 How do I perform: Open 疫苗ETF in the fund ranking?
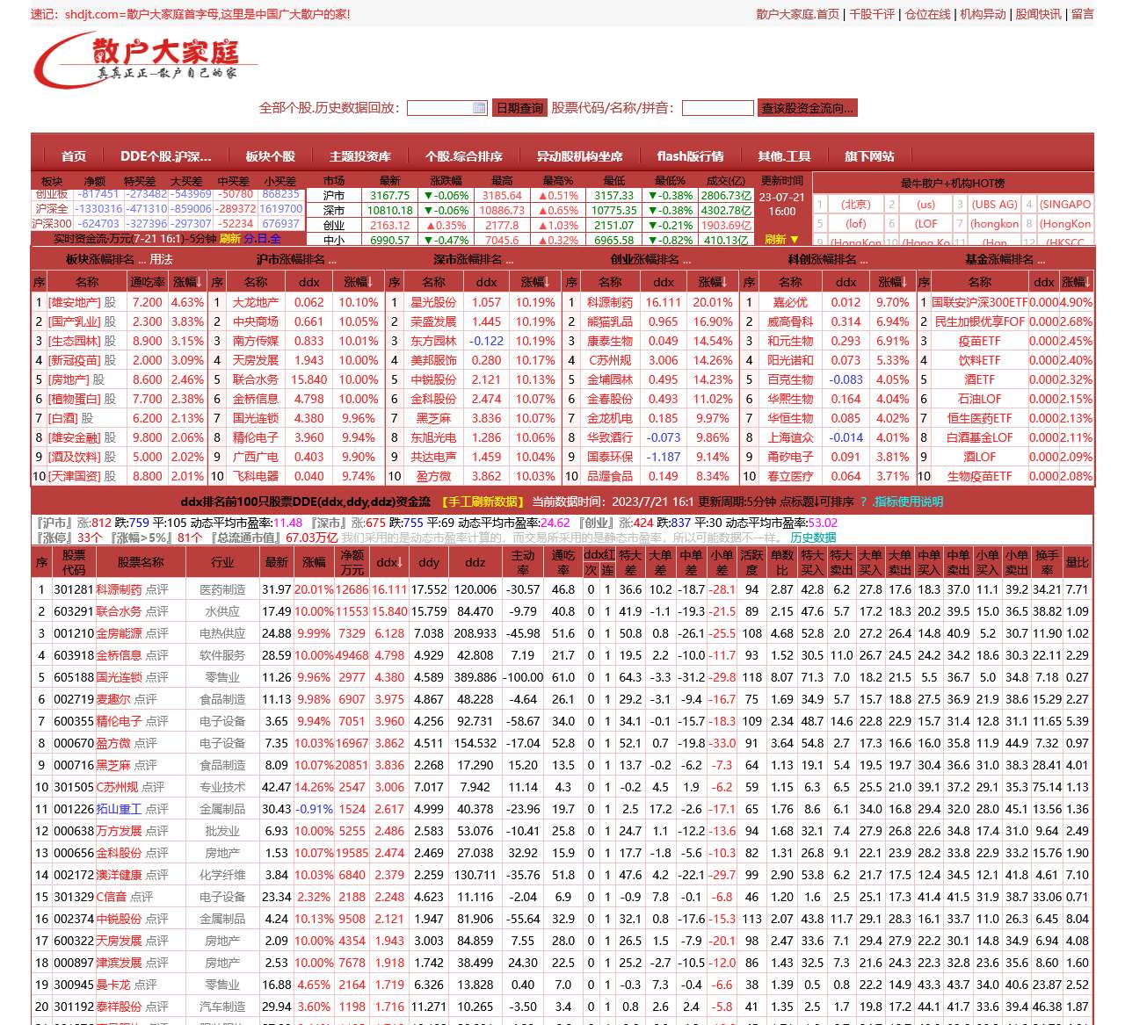pos(979,341)
